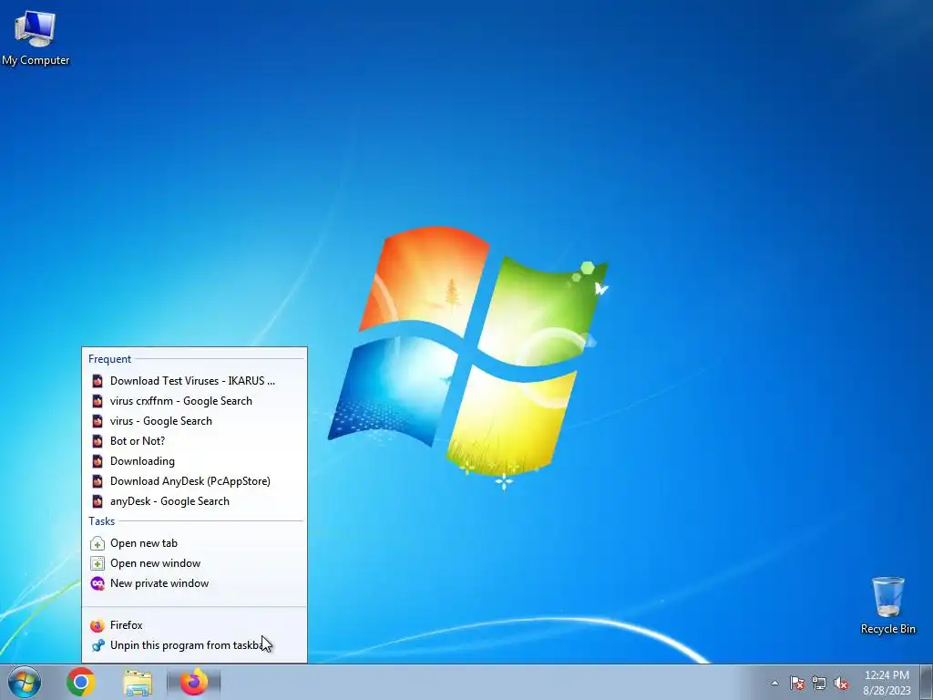Open My Computer desktop icon
The height and width of the screenshot is (700, 933).
click(36, 36)
